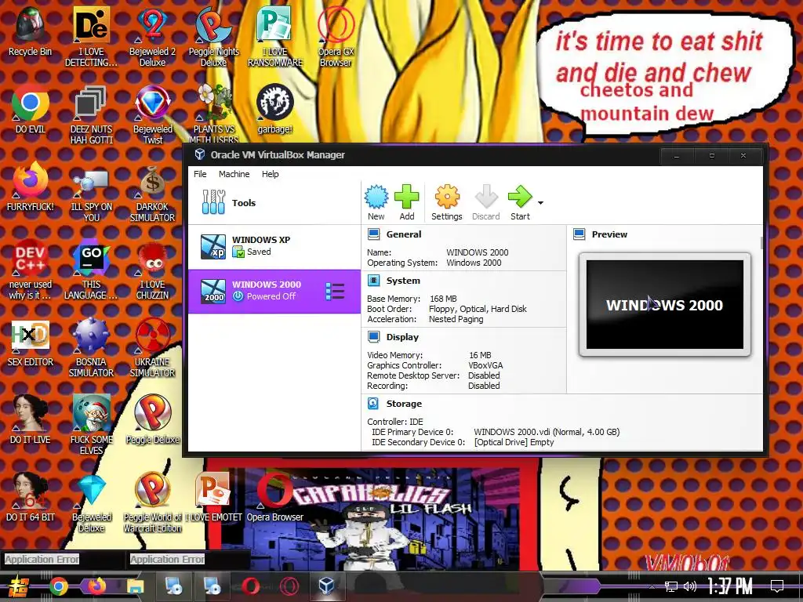The width and height of the screenshot is (803, 602).
Task: Select the DO IT LIVE desktop icon
Action: (31, 419)
